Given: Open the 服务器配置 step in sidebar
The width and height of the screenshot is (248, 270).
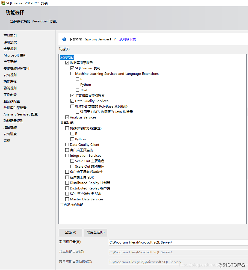Looking at the screenshot, I should (12, 101).
